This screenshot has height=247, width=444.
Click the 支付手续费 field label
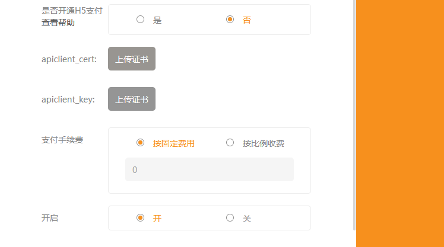click(x=62, y=140)
